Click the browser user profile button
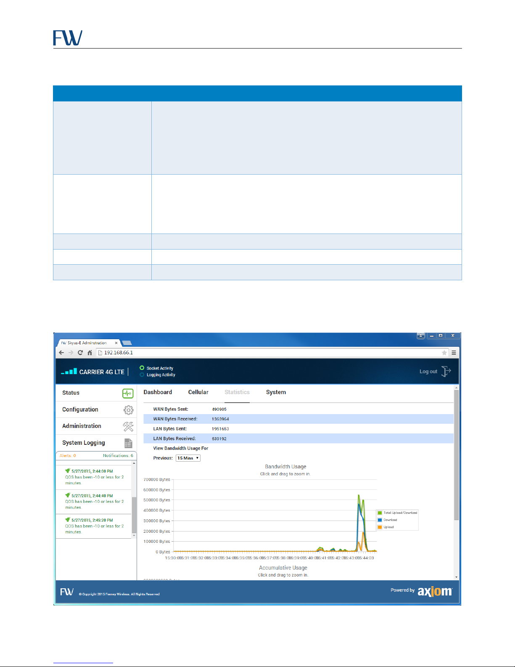This screenshot has height=667, width=515. [x=421, y=336]
